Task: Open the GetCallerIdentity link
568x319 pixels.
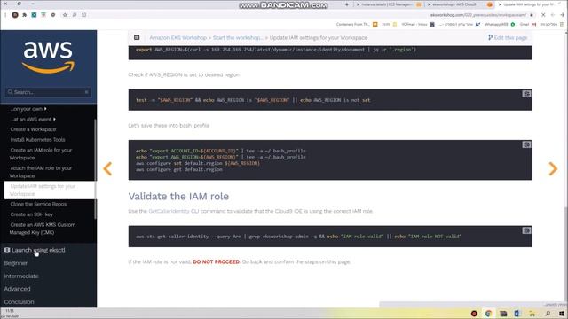Action: [169, 211]
